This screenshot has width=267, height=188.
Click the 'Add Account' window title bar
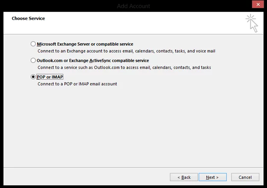[x=133, y=6]
